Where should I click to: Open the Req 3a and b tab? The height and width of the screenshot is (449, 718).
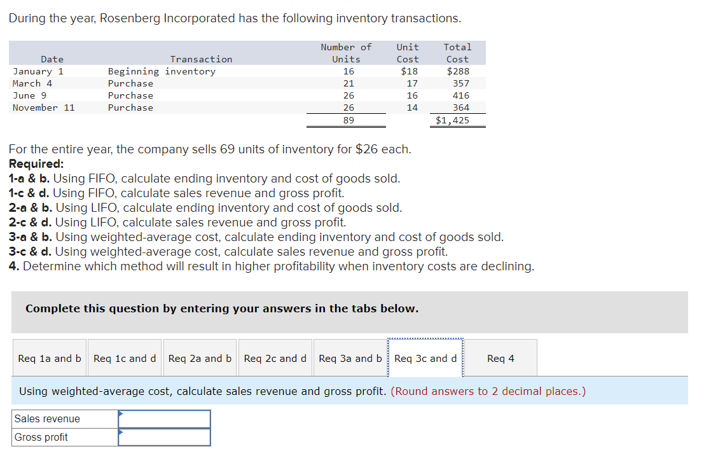[x=350, y=357]
